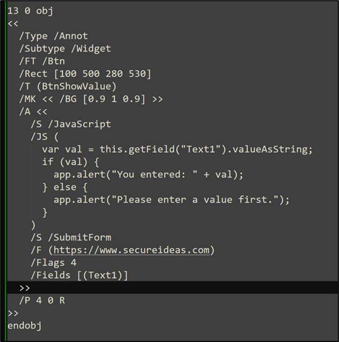The image size is (339, 342).
Task: Place cursor on "/T (BtnShowValue)" text
Action: pyautogui.click(x=68, y=86)
